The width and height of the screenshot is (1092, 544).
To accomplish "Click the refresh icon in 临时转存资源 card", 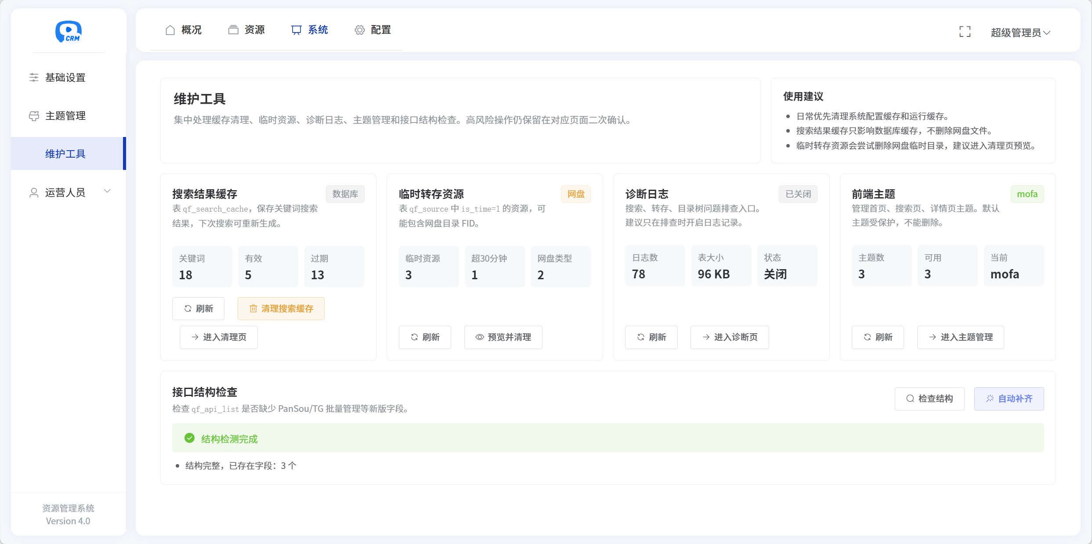I will click(414, 337).
